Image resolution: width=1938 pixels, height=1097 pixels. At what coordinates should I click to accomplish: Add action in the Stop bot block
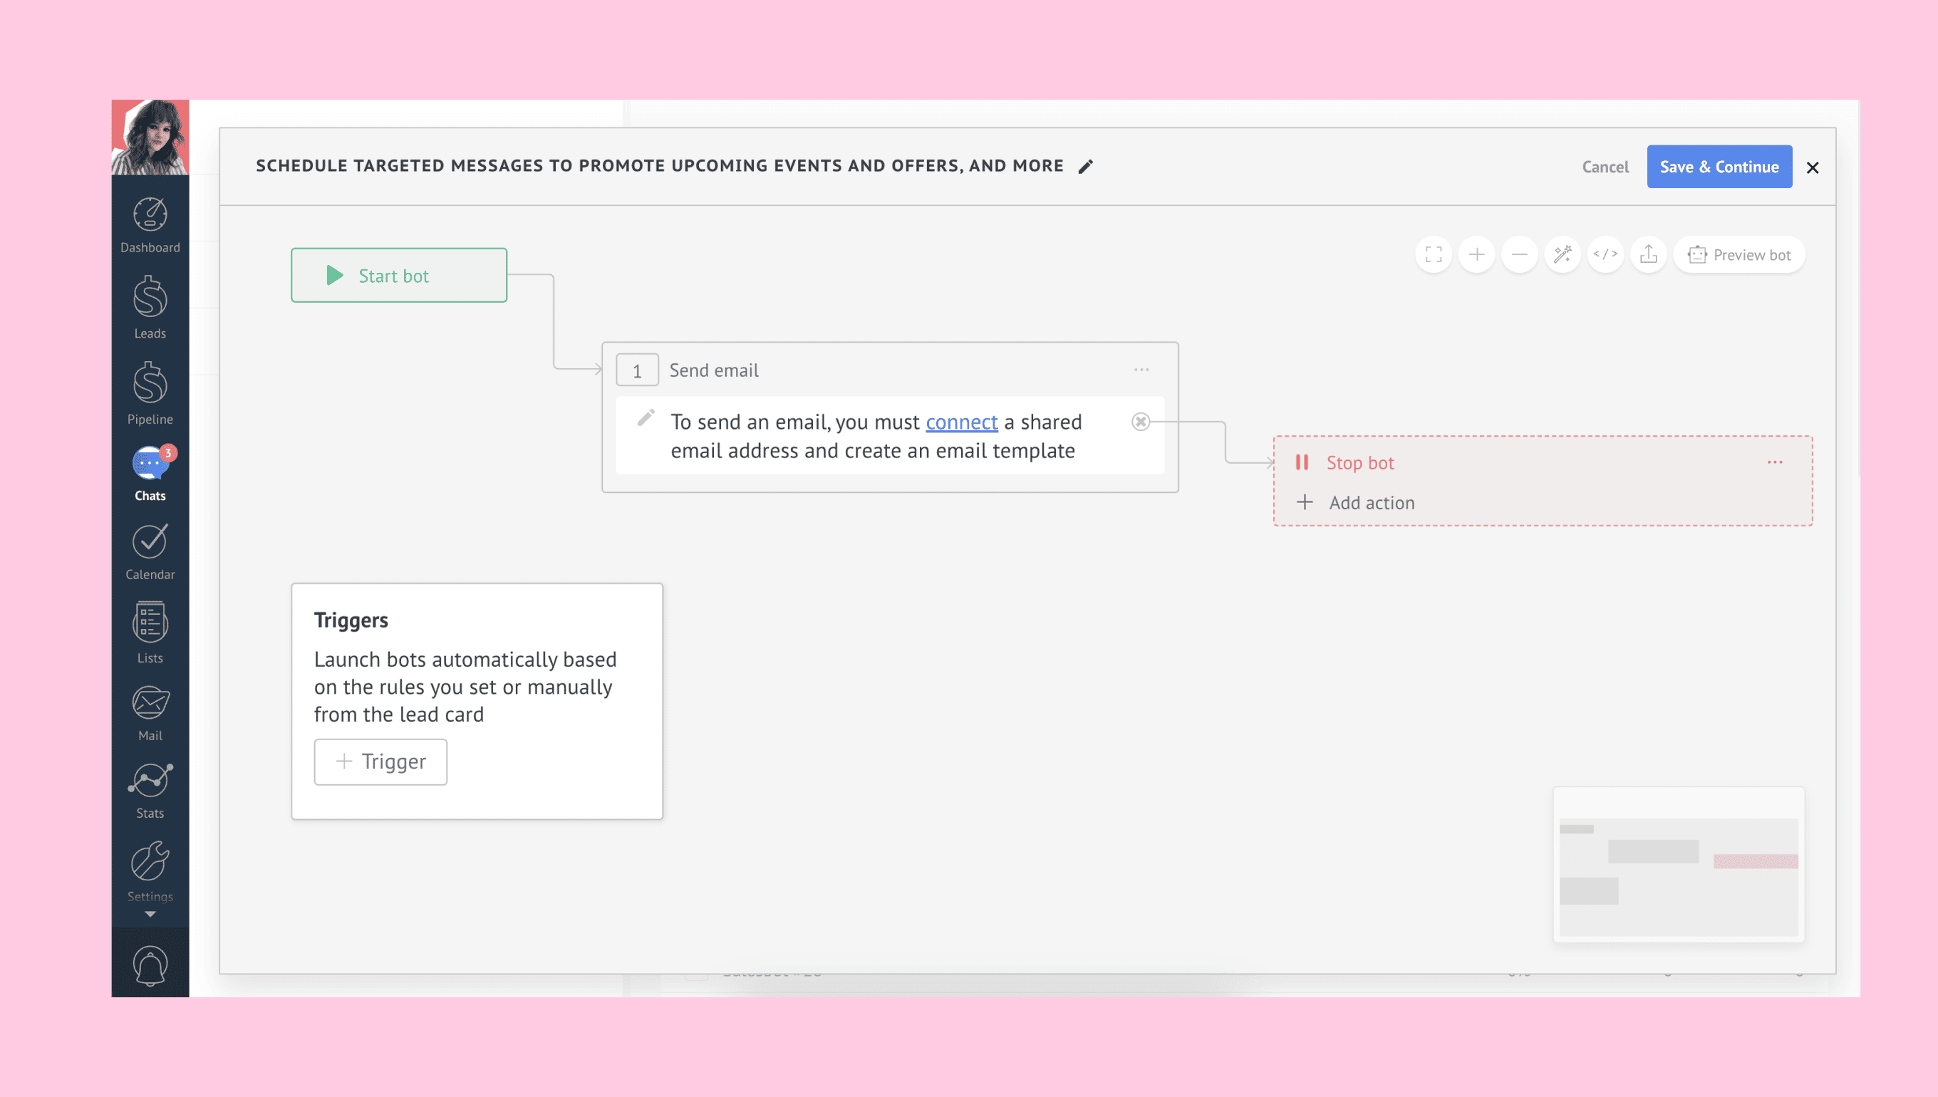click(x=1354, y=502)
